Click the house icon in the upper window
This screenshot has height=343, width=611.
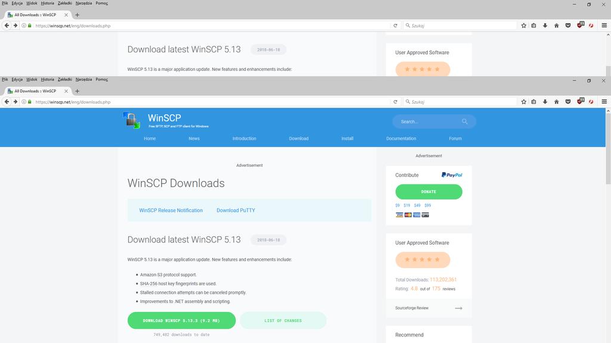click(x=557, y=26)
